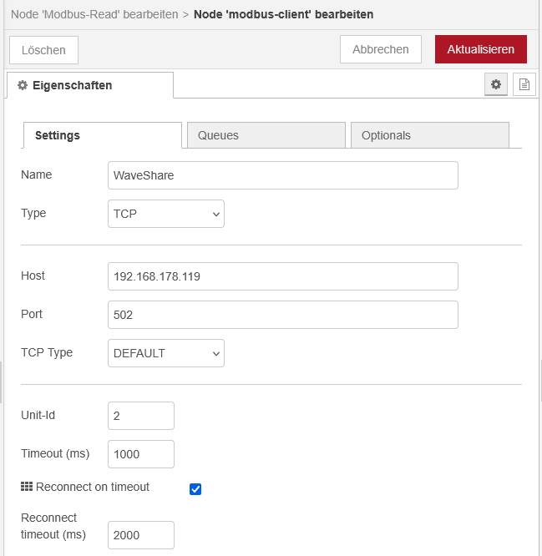Focus the Host IP address field
Viewport: 542px width, 556px height.
click(x=282, y=276)
